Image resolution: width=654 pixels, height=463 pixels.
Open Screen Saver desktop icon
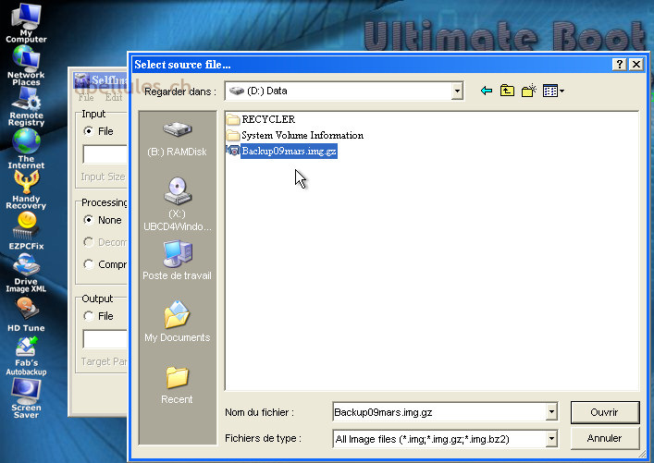tap(26, 398)
